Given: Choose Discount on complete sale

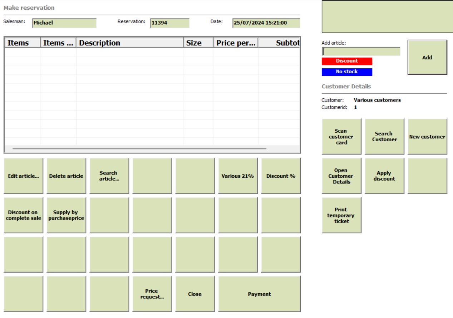Looking at the screenshot, I should pos(23,215).
